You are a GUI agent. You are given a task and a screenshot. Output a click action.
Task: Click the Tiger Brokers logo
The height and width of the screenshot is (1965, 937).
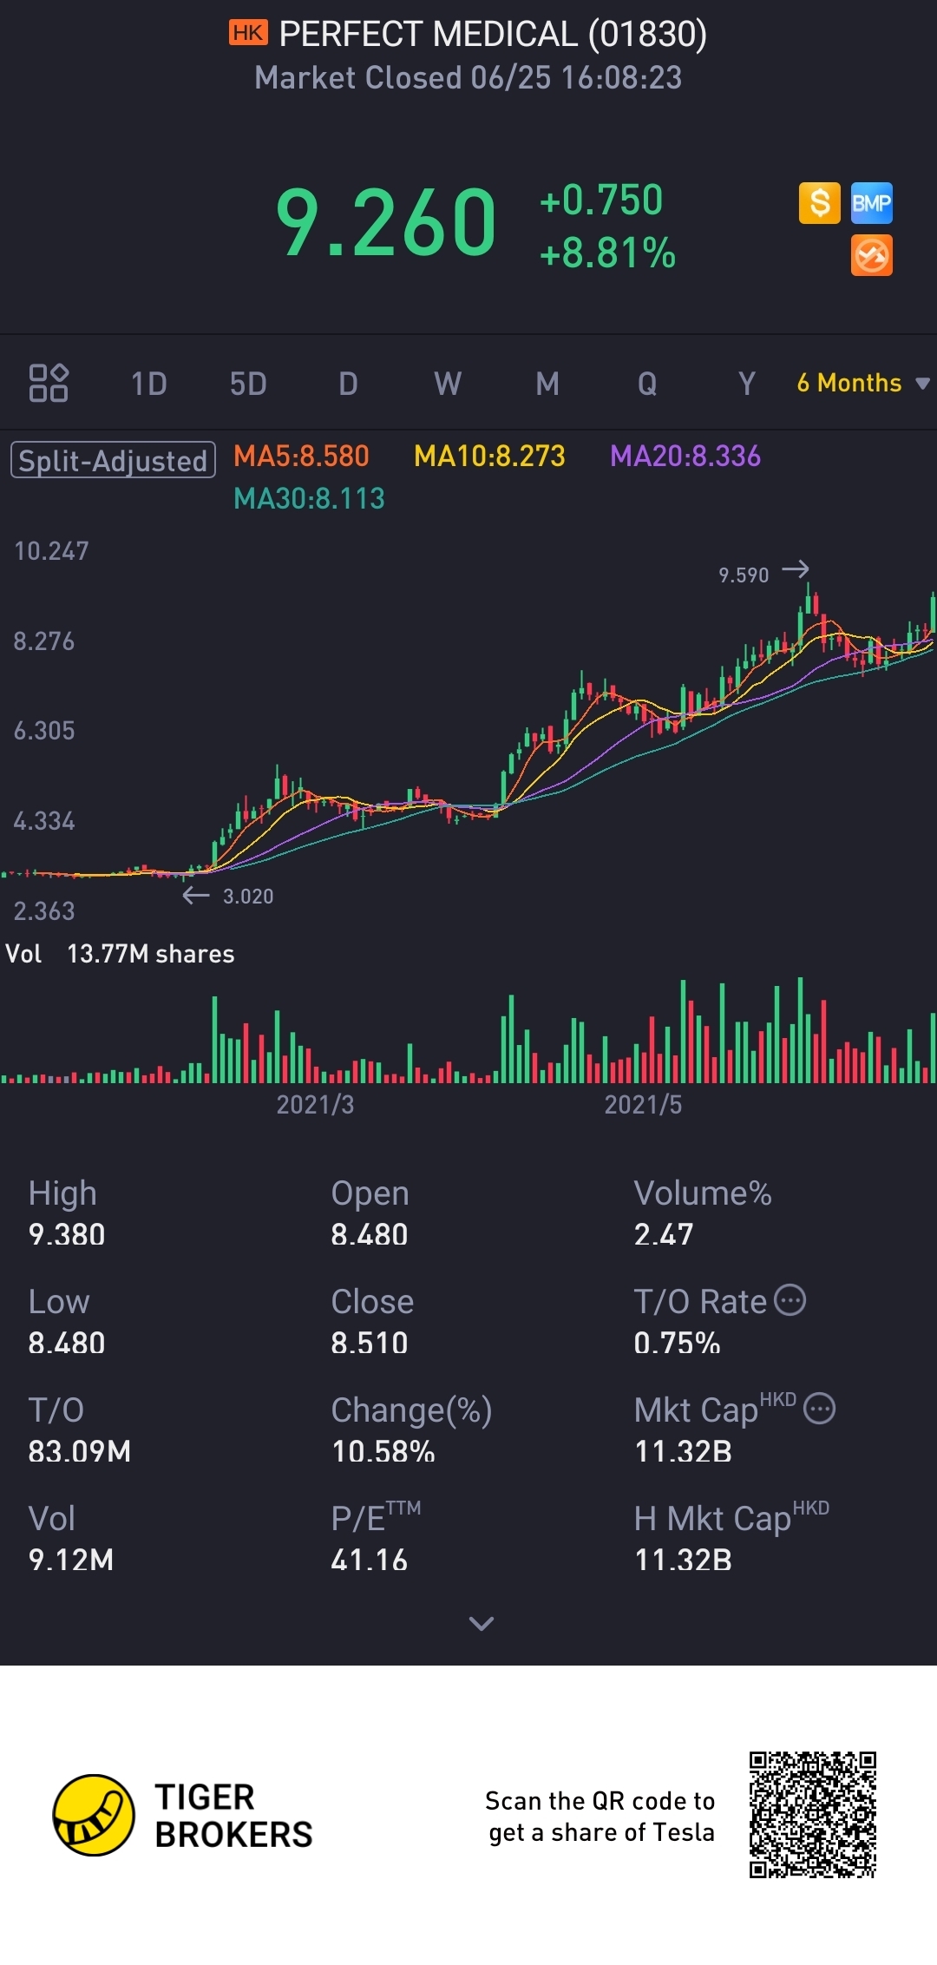coord(94,1815)
